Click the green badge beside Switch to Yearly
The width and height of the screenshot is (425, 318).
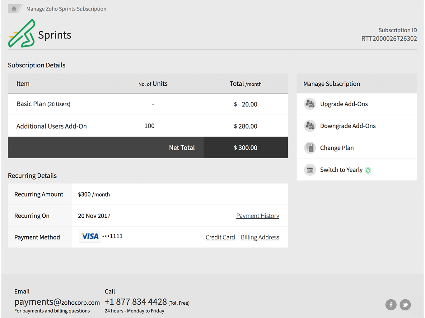(368, 170)
